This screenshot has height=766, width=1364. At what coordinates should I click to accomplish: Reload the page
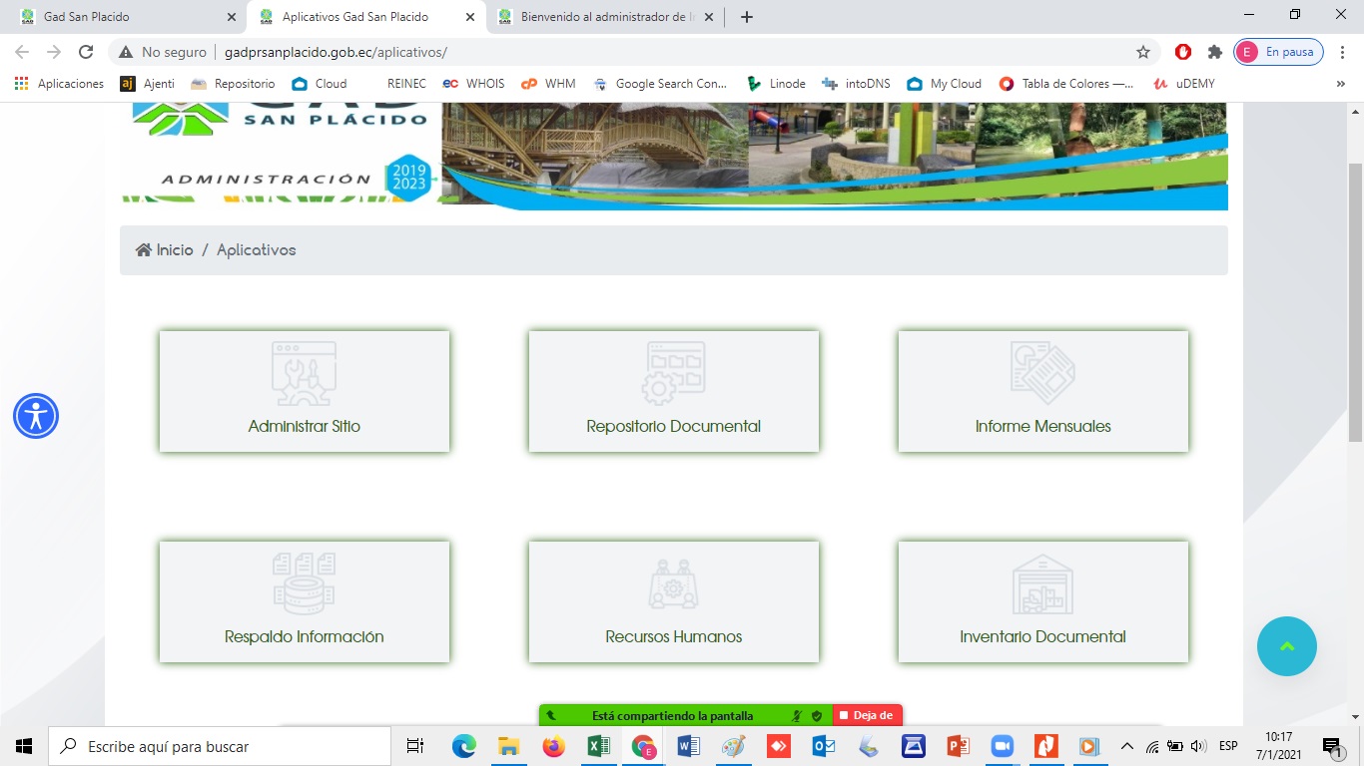click(x=86, y=52)
